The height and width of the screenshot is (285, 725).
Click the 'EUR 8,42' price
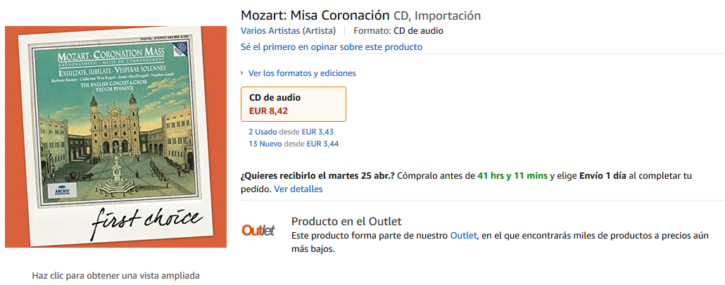(x=268, y=110)
